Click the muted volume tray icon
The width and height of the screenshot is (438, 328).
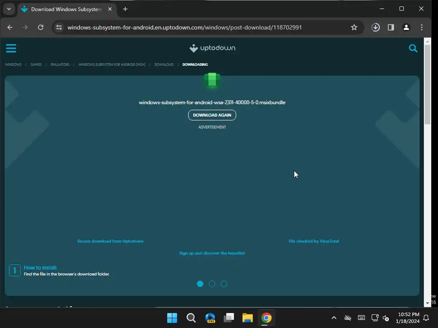386,318
